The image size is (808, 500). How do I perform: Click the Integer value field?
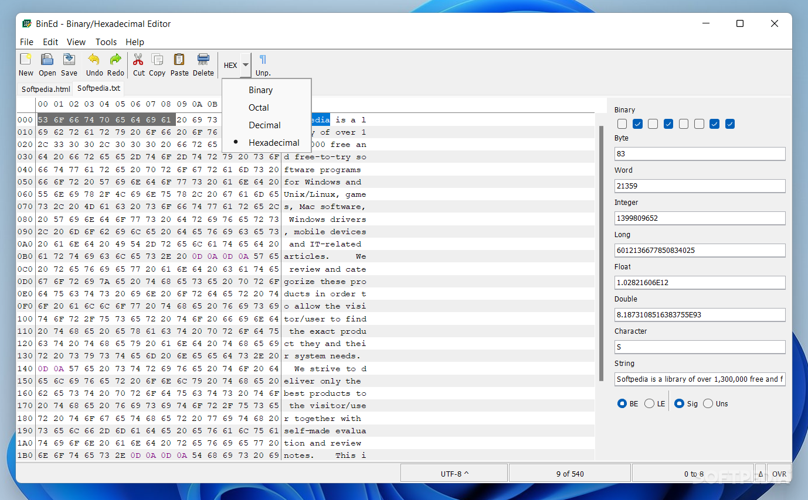click(700, 218)
